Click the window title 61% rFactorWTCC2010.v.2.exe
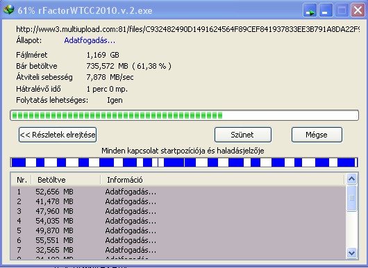This screenshot has height=268, width=368. click(x=85, y=10)
